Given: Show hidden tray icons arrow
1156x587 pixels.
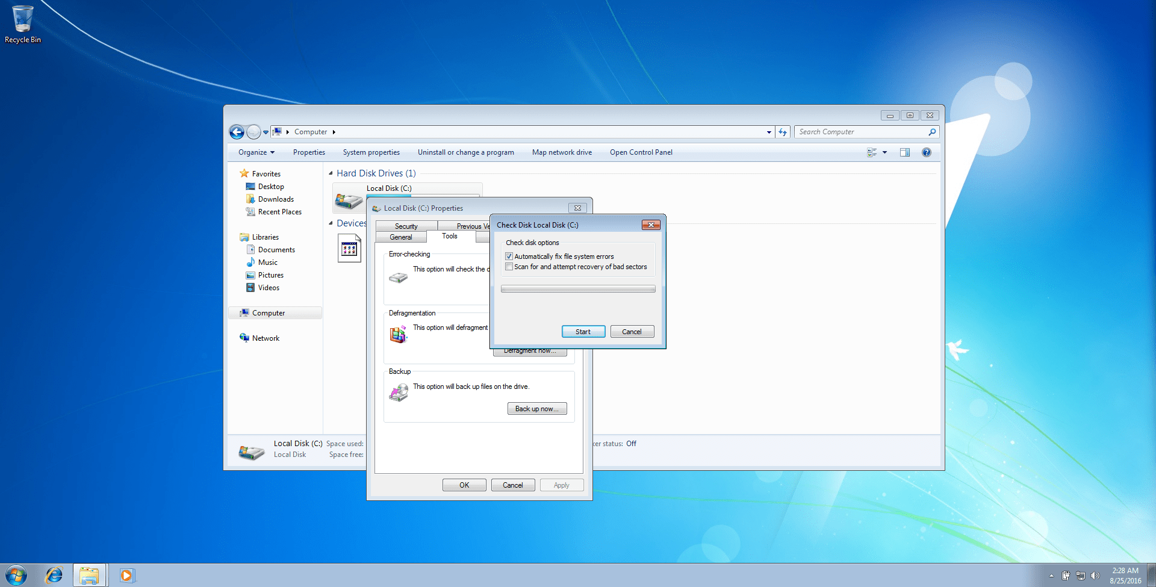Looking at the screenshot, I should [x=1051, y=576].
